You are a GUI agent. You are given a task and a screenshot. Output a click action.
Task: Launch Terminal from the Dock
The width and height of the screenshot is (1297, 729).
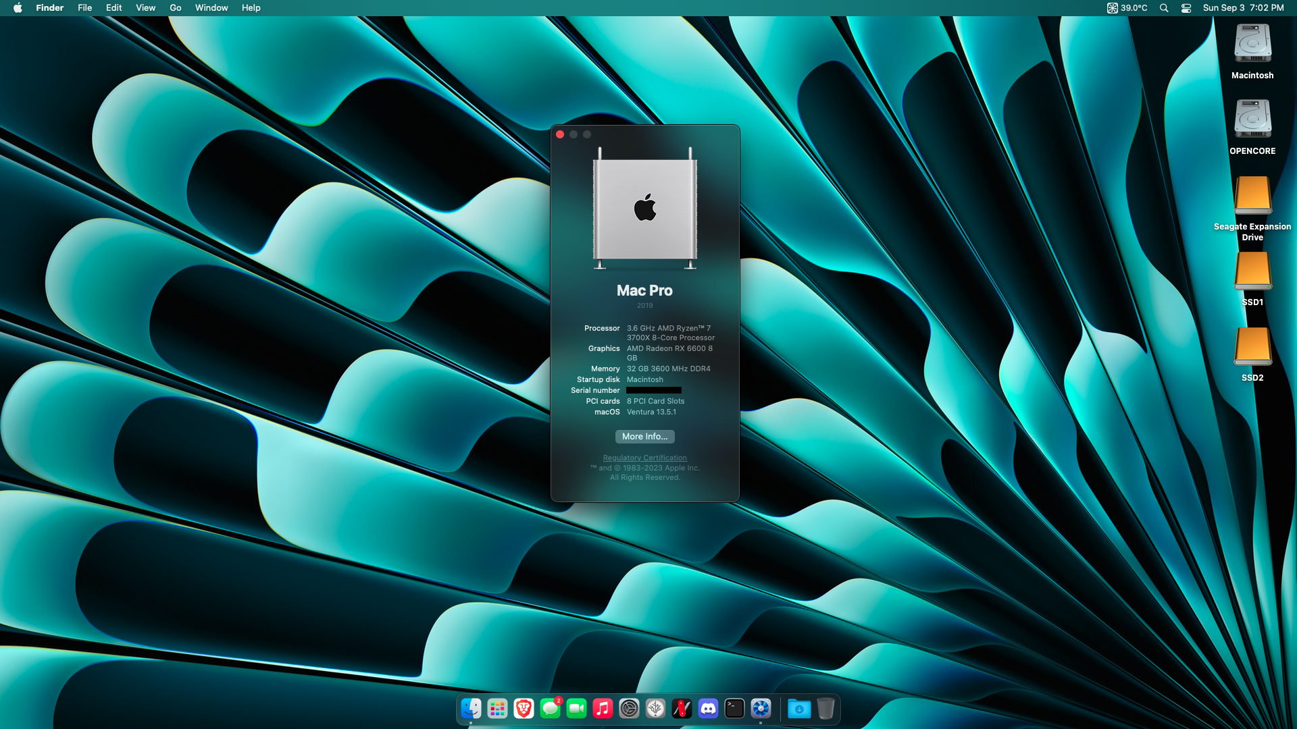(735, 708)
